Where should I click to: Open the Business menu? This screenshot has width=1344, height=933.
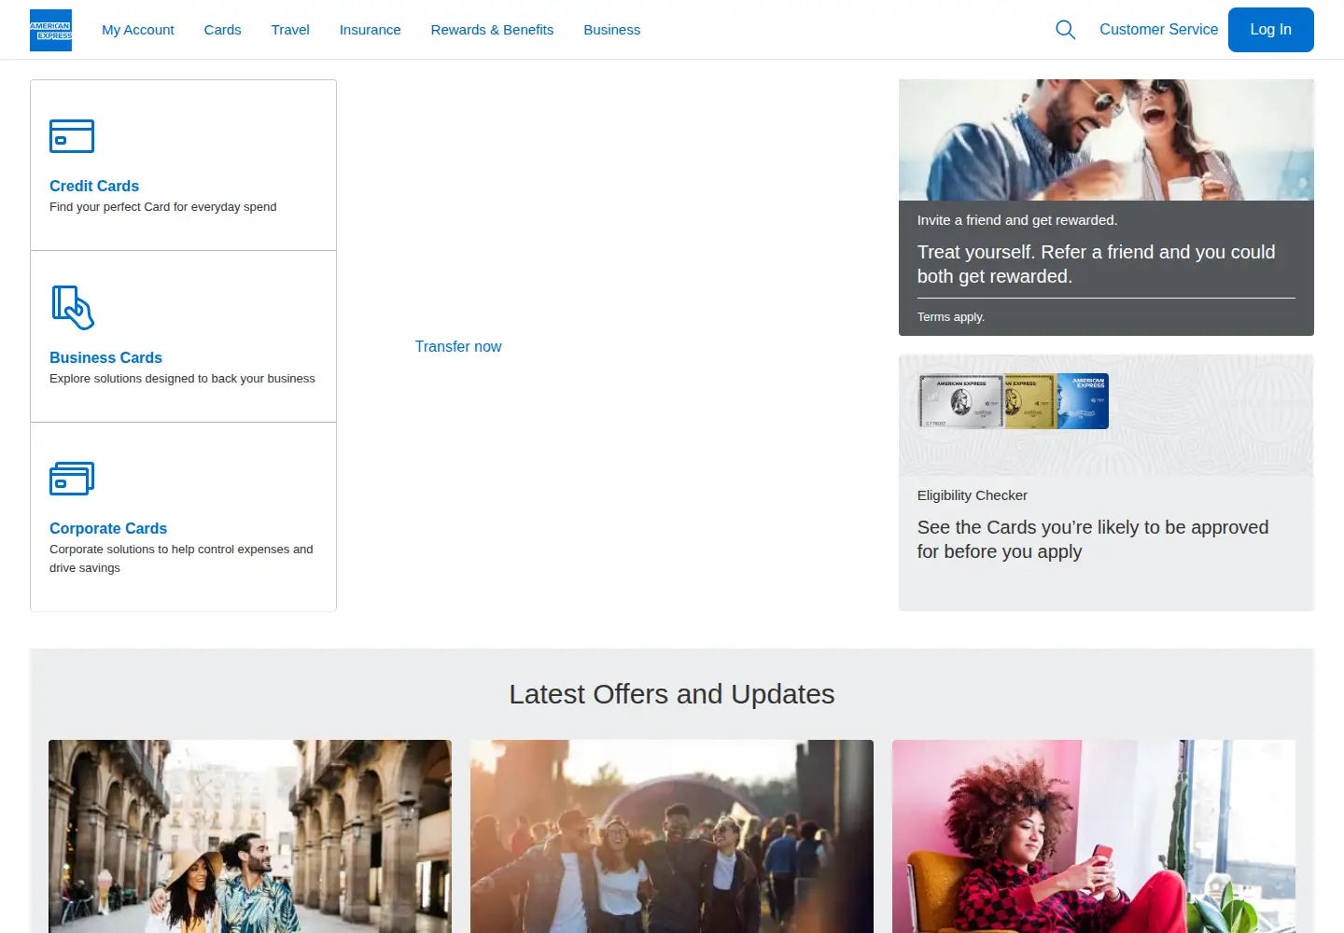click(612, 30)
